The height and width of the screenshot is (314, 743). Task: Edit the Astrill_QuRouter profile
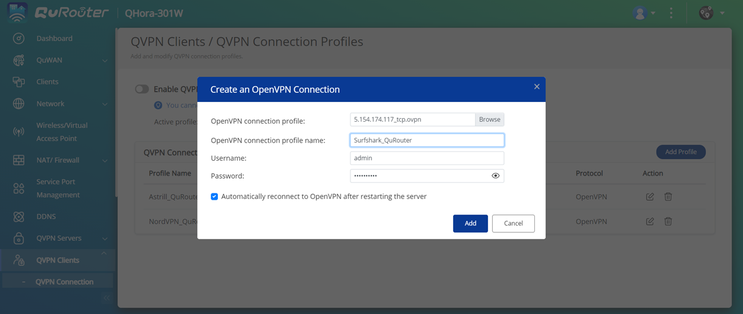click(x=650, y=197)
